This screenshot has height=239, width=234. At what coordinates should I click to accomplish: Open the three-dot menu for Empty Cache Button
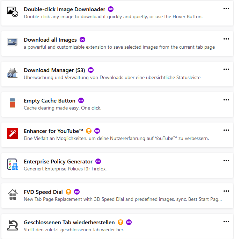click(x=226, y=100)
